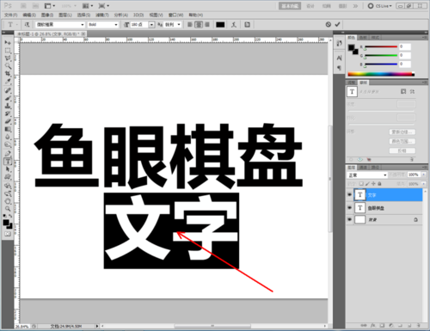This screenshot has height=331, width=430.
Task: Add pixel mask in Masks panel
Action: coord(403,91)
